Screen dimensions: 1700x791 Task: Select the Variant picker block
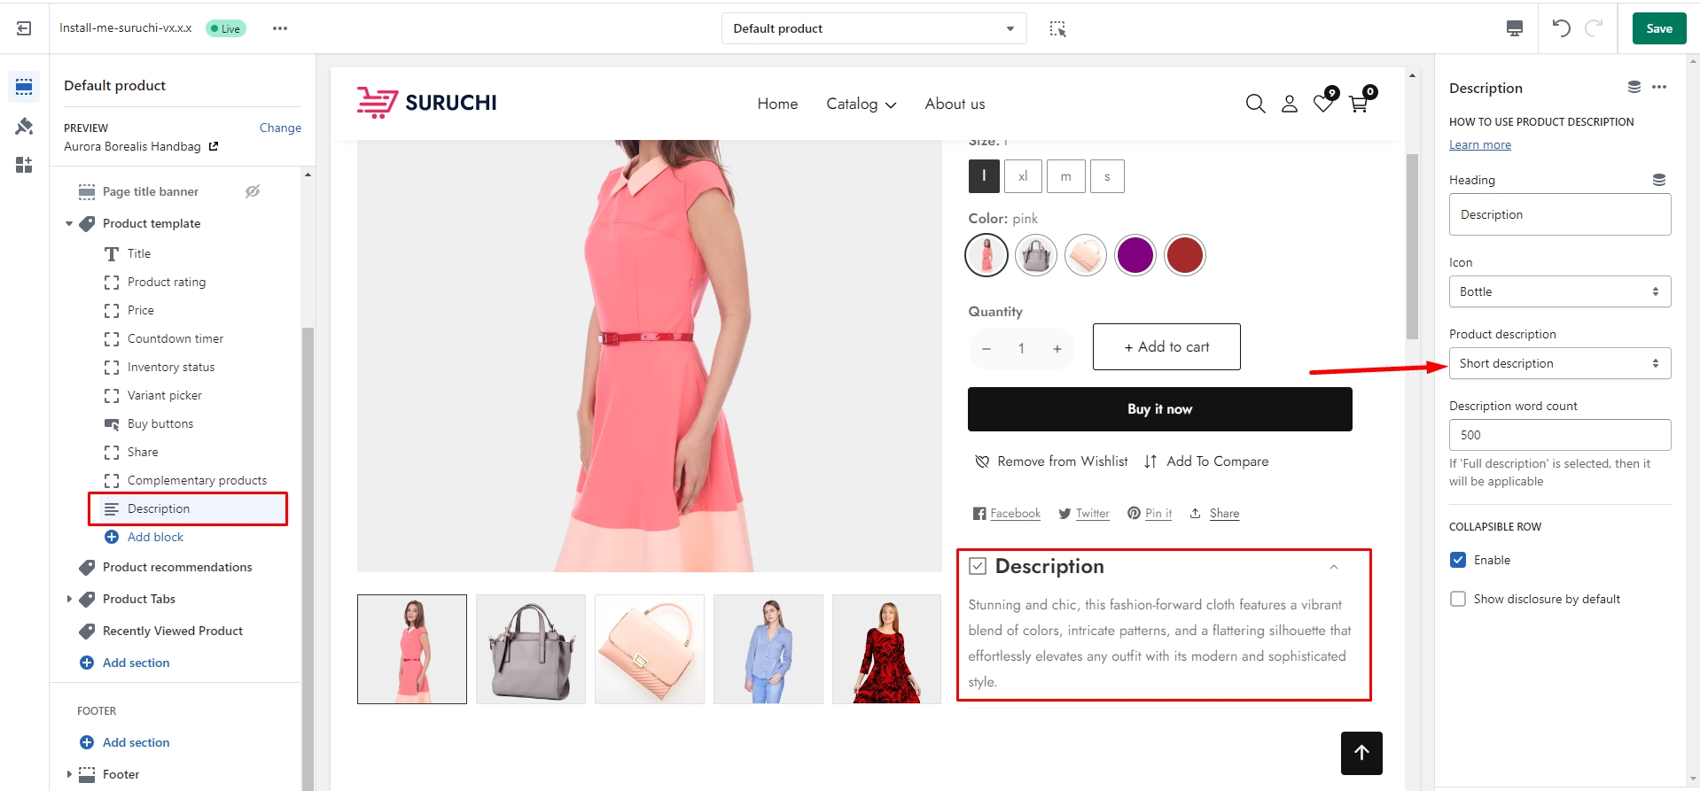[165, 395]
